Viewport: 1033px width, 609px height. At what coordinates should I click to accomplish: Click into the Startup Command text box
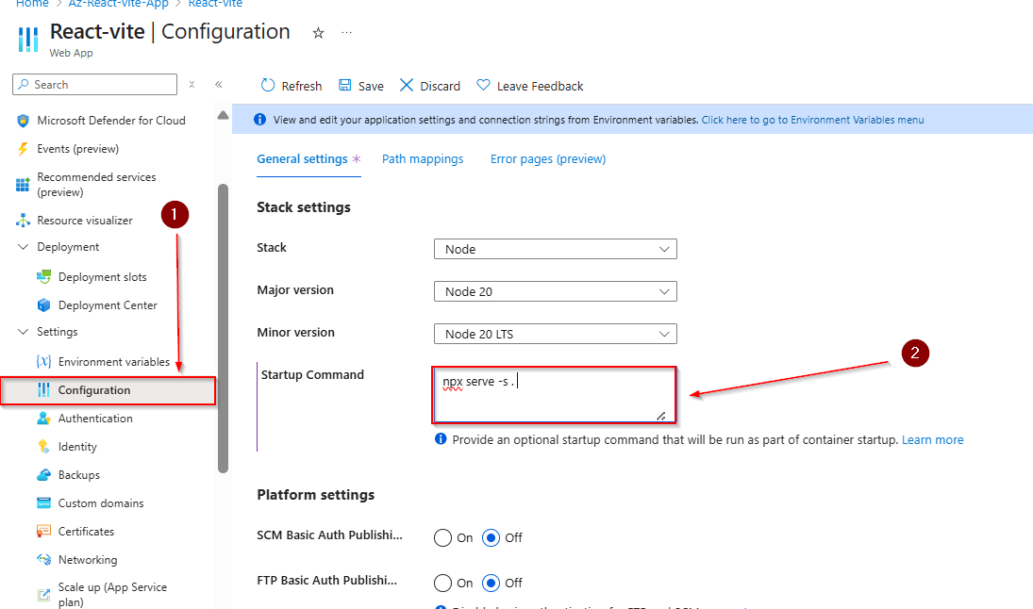554,395
